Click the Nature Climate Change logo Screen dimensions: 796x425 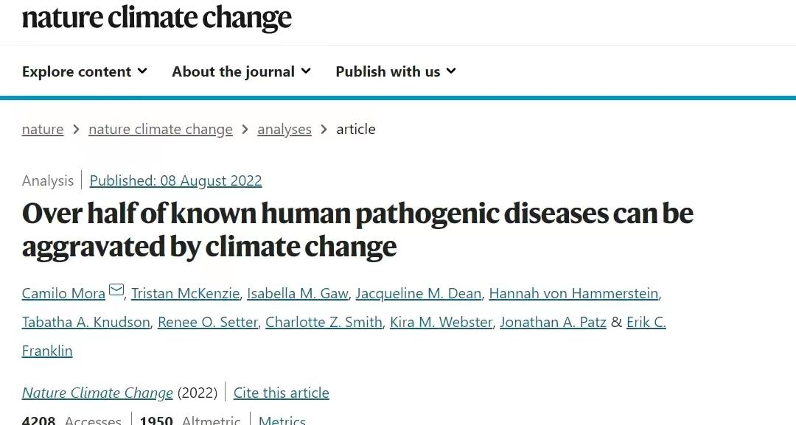157,17
